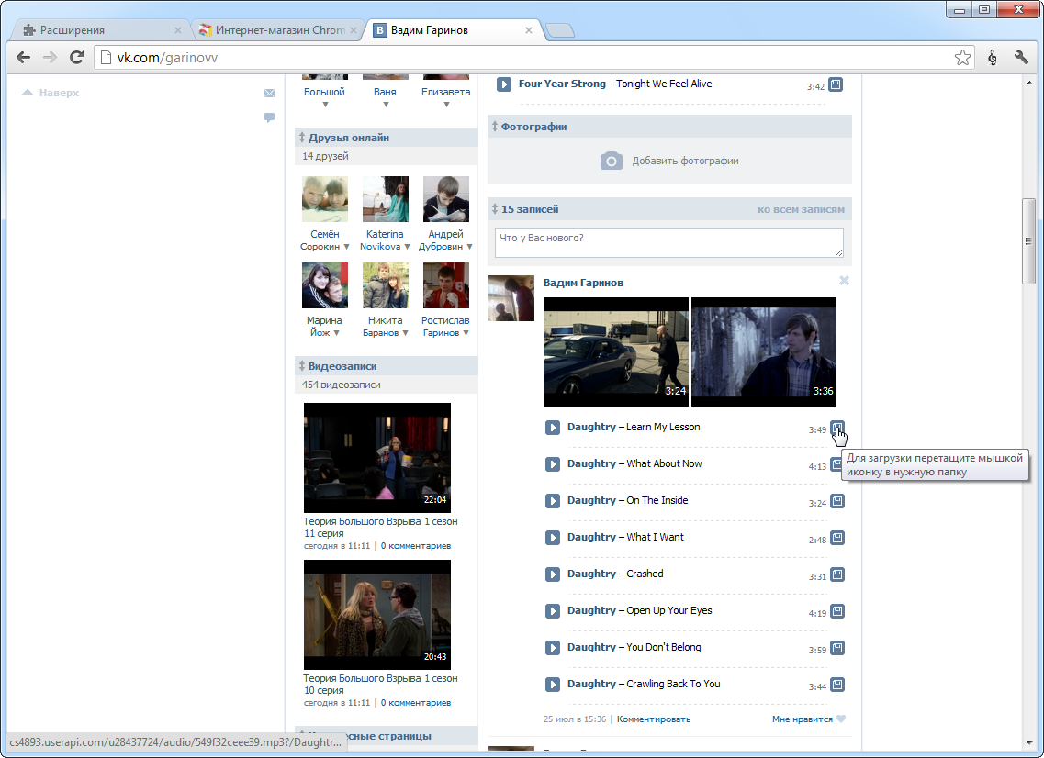The image size is (1044, 758).
Task: Reload the current page
Action: click(x=76, y=58)
